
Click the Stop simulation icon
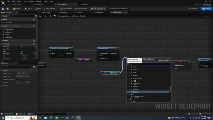tap(99, 9)
